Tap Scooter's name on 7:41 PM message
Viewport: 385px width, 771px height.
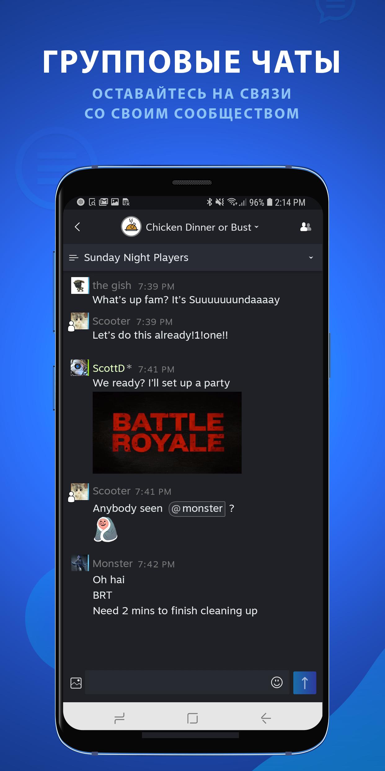pyautogui.click(x=112, y=491)
